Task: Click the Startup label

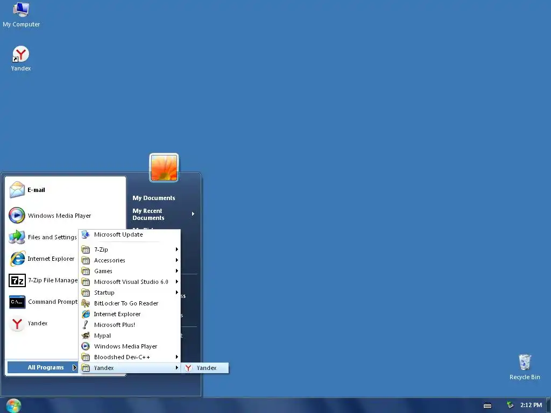Action: click(104, 293)
